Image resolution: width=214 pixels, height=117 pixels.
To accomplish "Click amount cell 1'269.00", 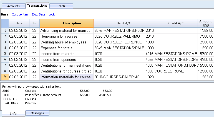I will [206, 30].
